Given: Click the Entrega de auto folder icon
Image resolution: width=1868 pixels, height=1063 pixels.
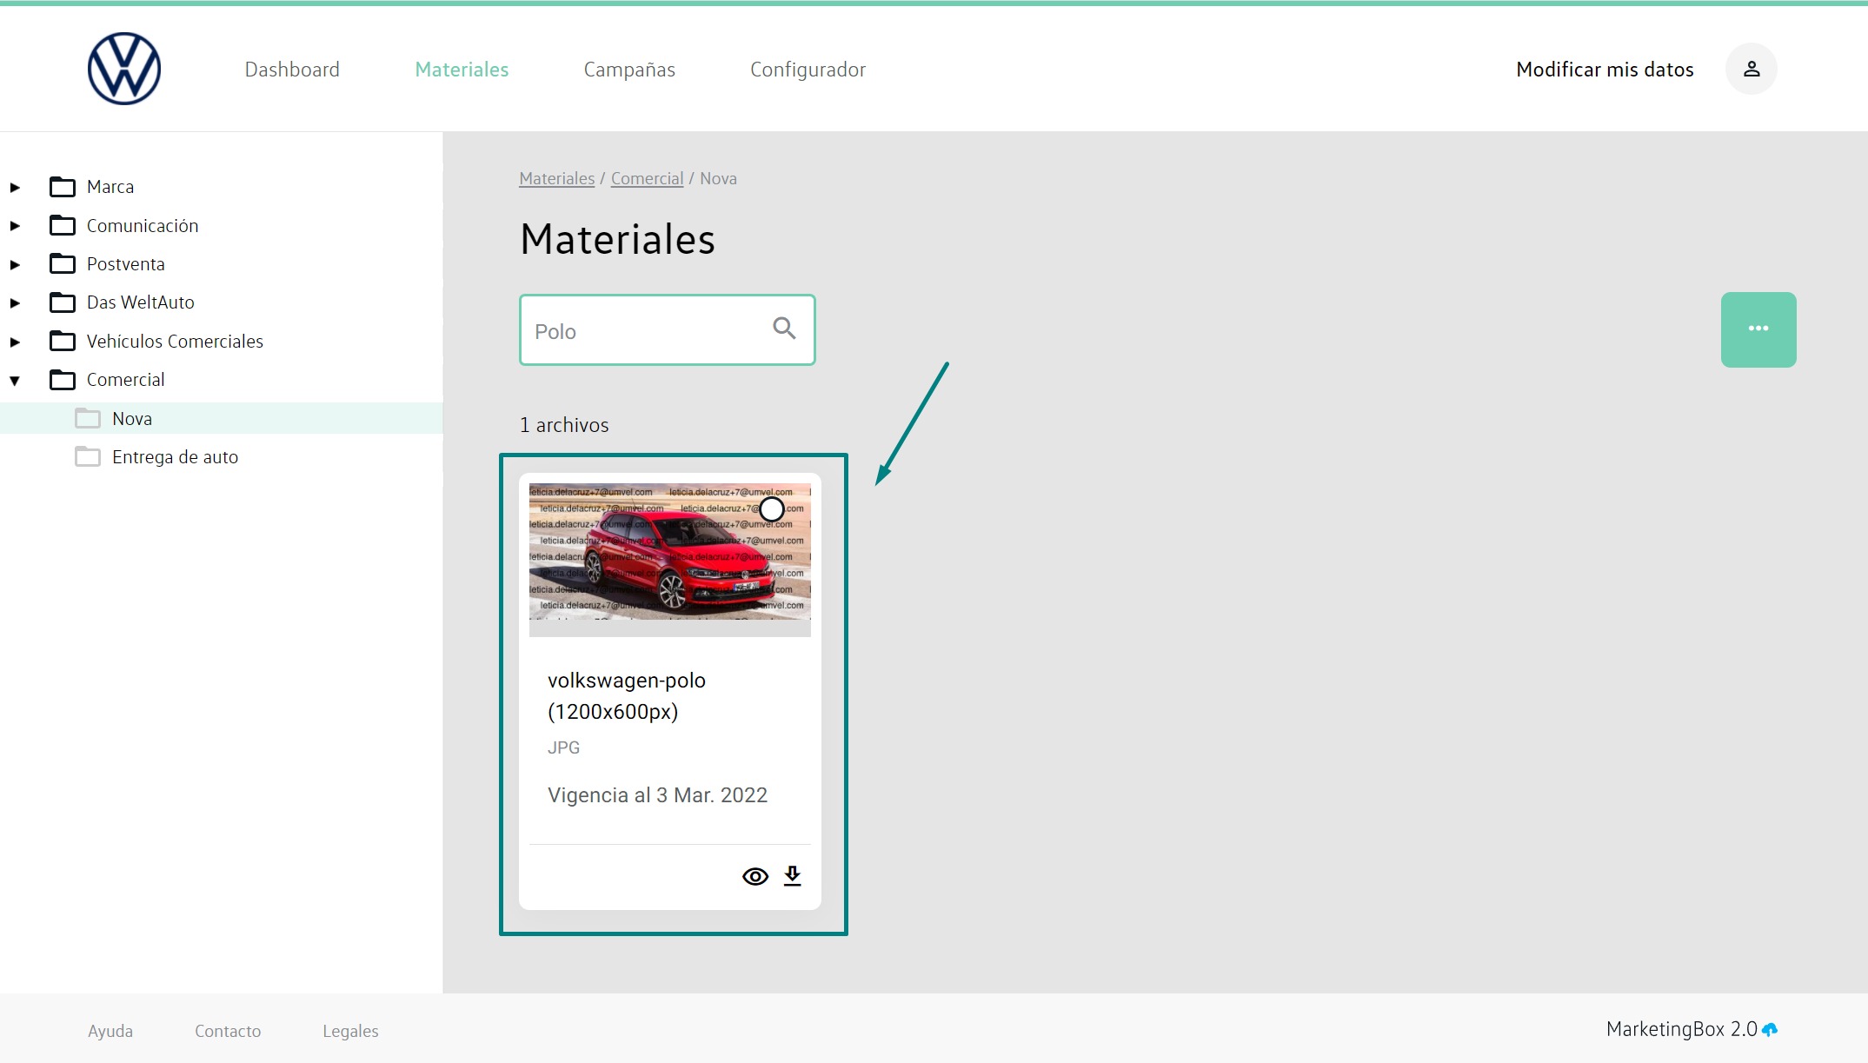Looking at the screenshot, I should [x=88, y=457].
